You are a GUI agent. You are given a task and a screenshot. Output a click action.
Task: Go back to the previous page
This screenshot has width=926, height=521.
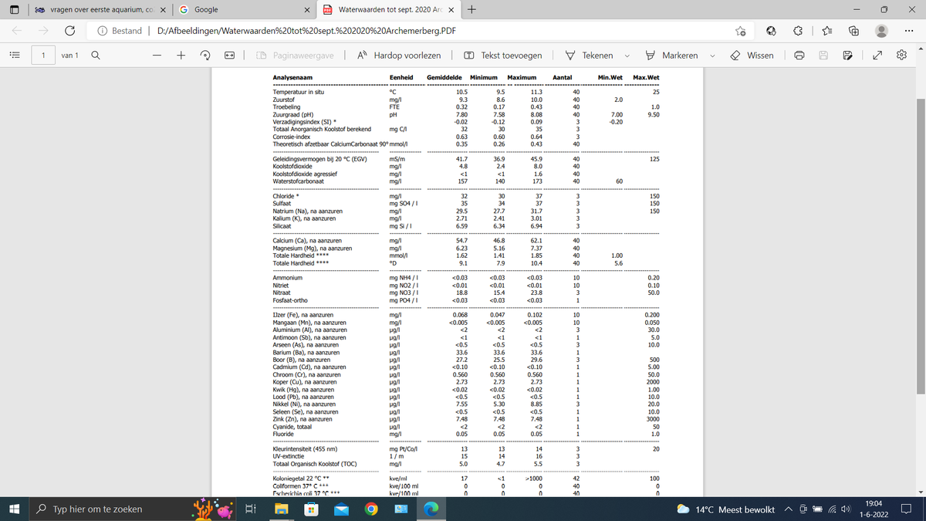coord(15,31)
